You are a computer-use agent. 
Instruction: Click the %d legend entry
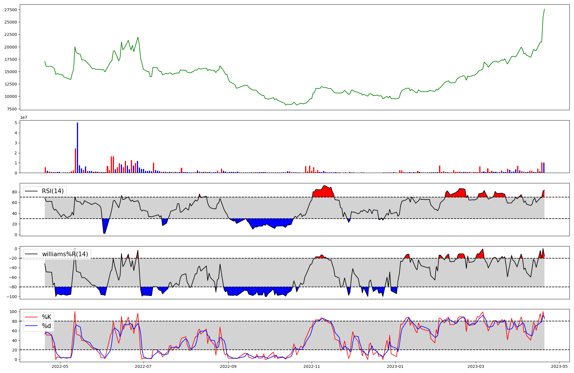[x=46, y=326]
